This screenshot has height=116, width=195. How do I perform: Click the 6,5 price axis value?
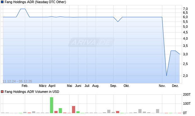pyautogui.click(x=185, y=13)
